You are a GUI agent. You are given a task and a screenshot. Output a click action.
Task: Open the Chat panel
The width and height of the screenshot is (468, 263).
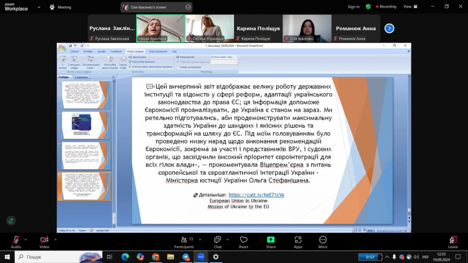click(x=218, y=242)
